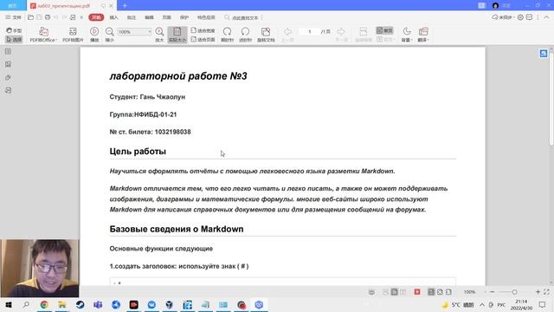Screen dimensions: 554x312
Task: Click open folder icon in quick toolbar
Action: (31, 17)
